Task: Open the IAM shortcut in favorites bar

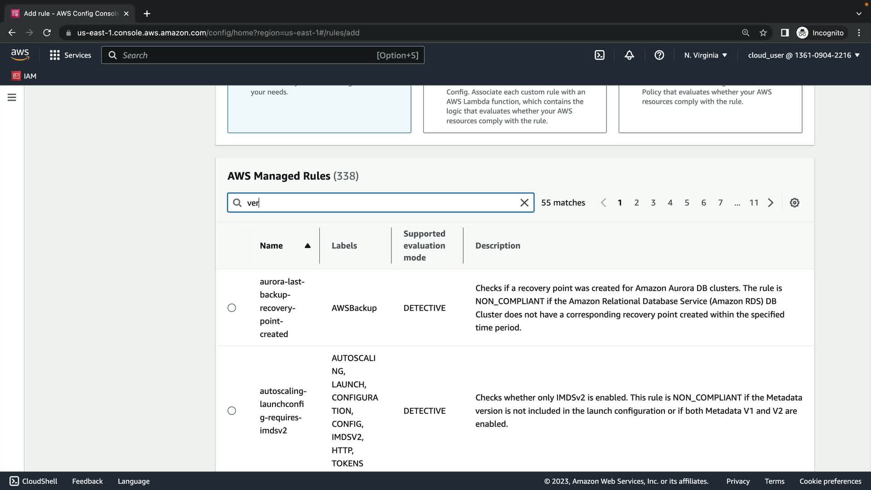Action: pos(24,76)
